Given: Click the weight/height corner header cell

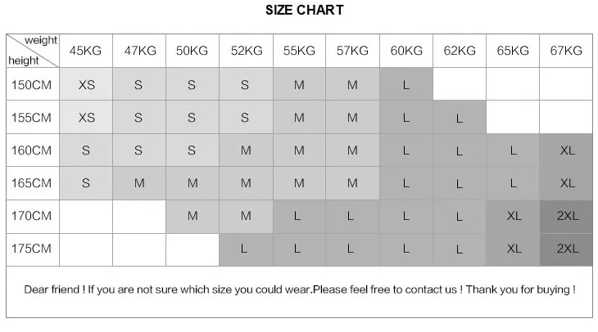Looking at the screenshot, I should [x=33, y=51].
